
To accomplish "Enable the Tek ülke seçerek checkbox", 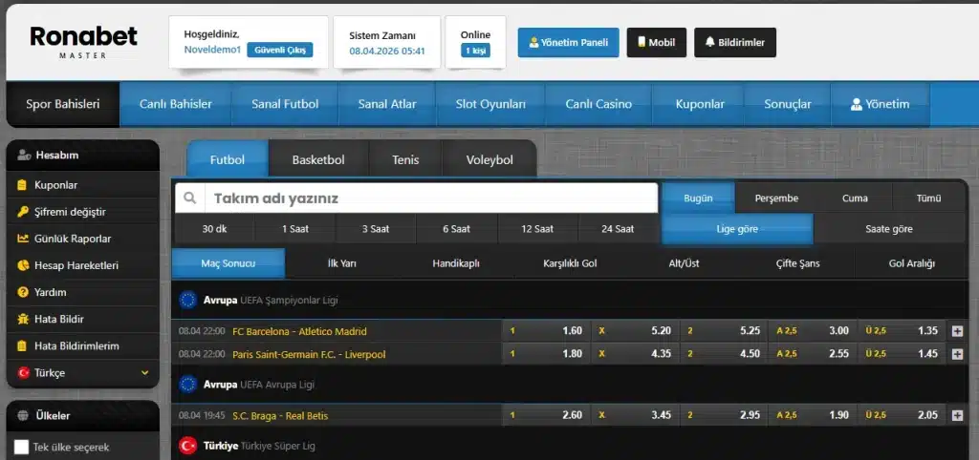I will 22,447.
